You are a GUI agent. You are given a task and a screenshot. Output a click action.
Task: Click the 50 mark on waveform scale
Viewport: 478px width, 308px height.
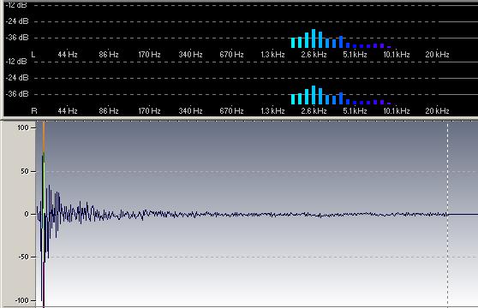click(x=25, y=171)
